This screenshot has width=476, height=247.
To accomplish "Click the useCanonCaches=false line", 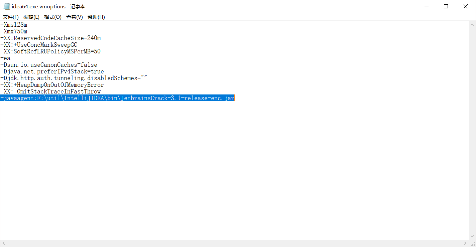I will [x=49, y=65].
